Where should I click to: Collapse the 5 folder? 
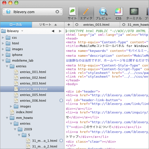tap(19, 135)
